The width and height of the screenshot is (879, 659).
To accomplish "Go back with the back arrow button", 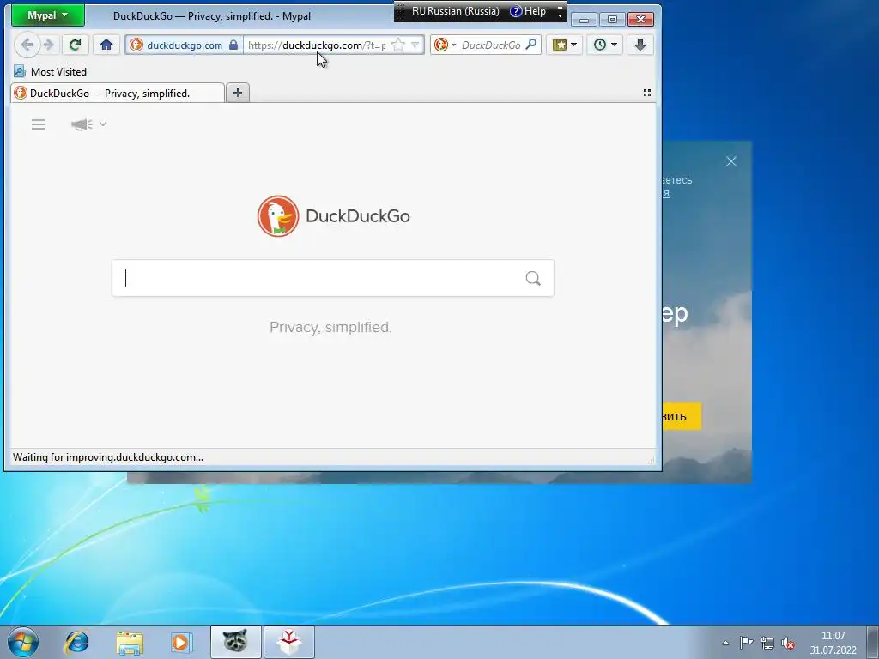I will (x=27, y=45).
